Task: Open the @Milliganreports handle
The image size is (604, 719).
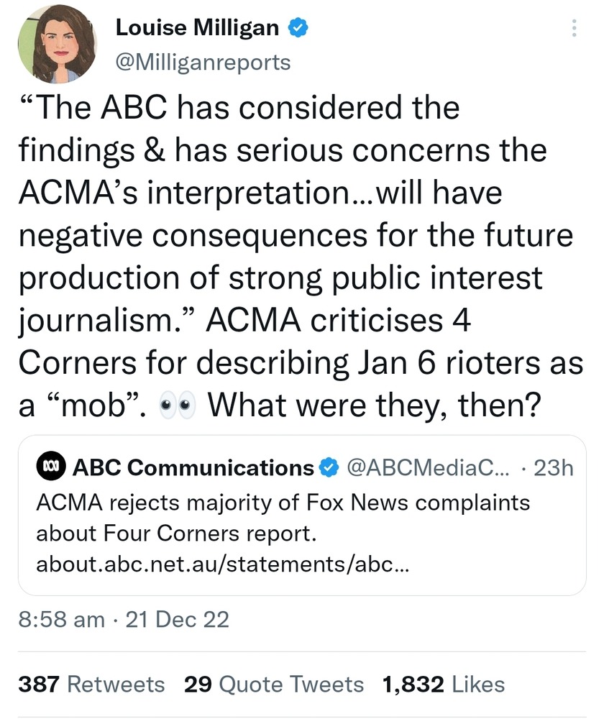Action: click(x=203, y=63)
